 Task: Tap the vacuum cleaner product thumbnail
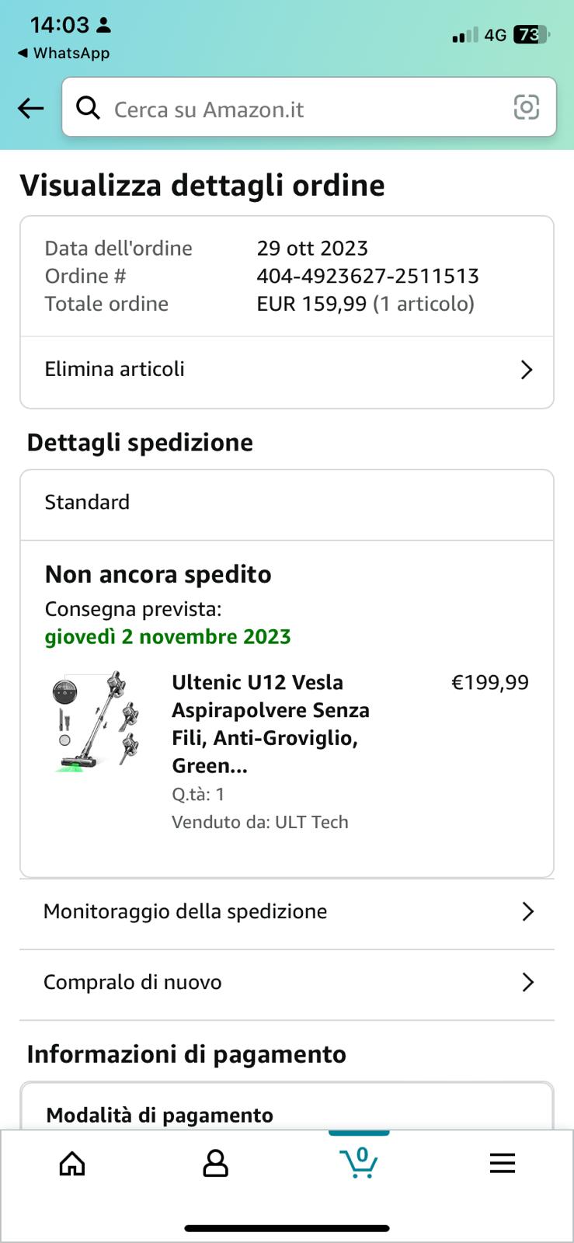(96, 720)
